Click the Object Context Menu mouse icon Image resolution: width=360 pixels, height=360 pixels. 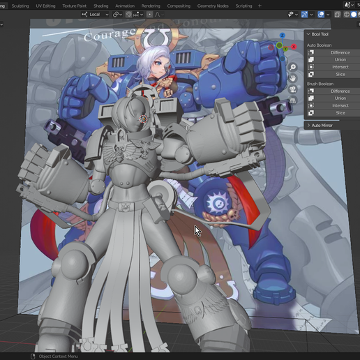pos(33,357)
